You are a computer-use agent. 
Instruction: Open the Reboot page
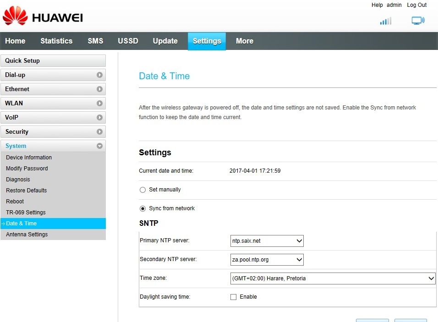point(15,201)
